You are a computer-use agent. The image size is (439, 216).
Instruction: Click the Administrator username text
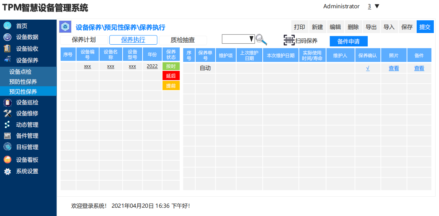click(x=341, y=6)
